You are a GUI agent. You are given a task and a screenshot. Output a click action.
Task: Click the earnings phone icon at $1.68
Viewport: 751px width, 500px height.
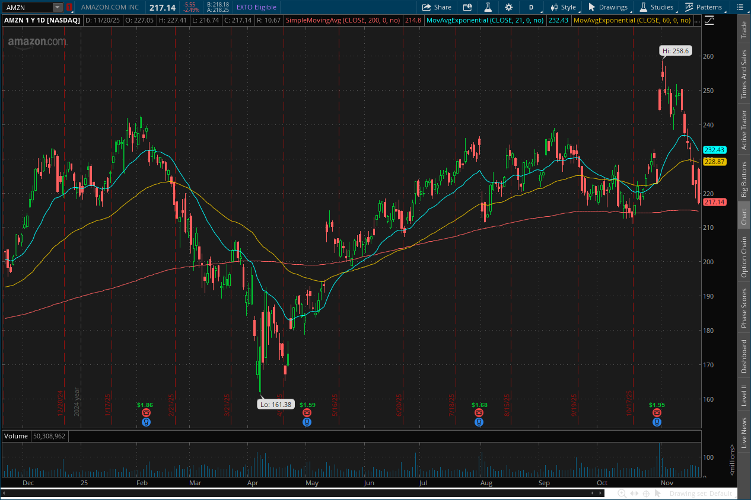click(479, 412)
